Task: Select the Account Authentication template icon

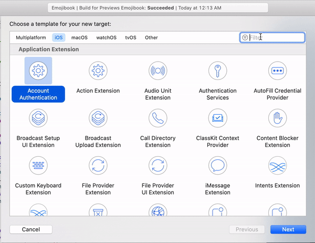Action: coord(38,70)
